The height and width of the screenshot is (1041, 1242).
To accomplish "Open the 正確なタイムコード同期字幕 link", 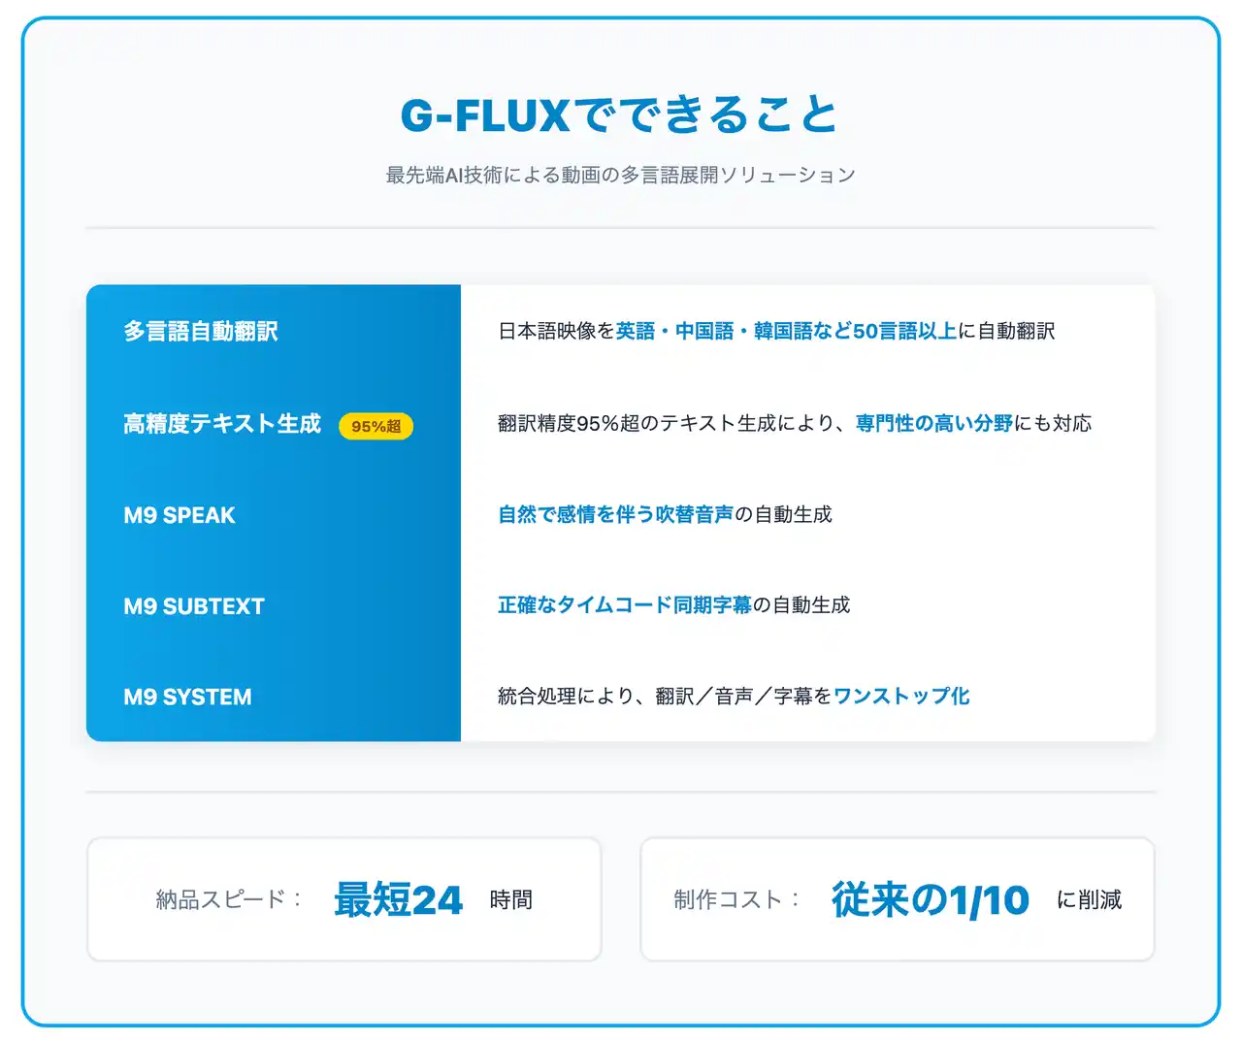I will point(624,605).
